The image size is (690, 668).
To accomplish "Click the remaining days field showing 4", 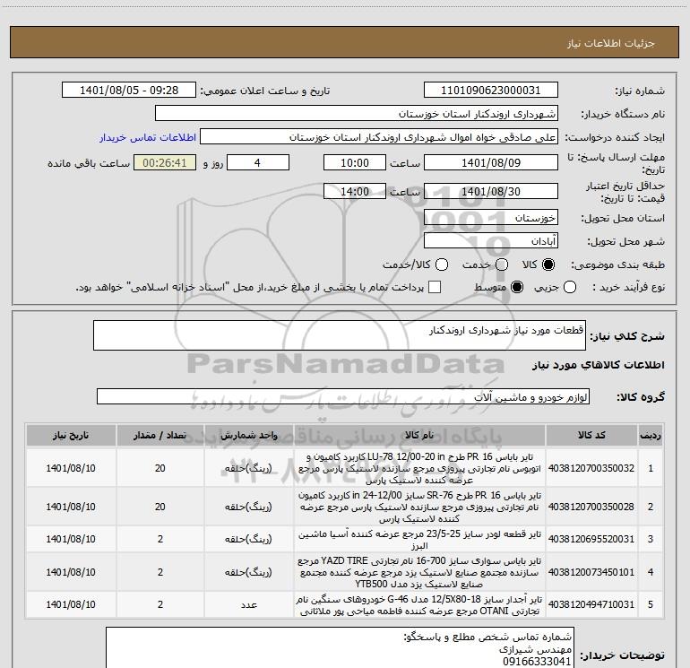I will (258, 163).
